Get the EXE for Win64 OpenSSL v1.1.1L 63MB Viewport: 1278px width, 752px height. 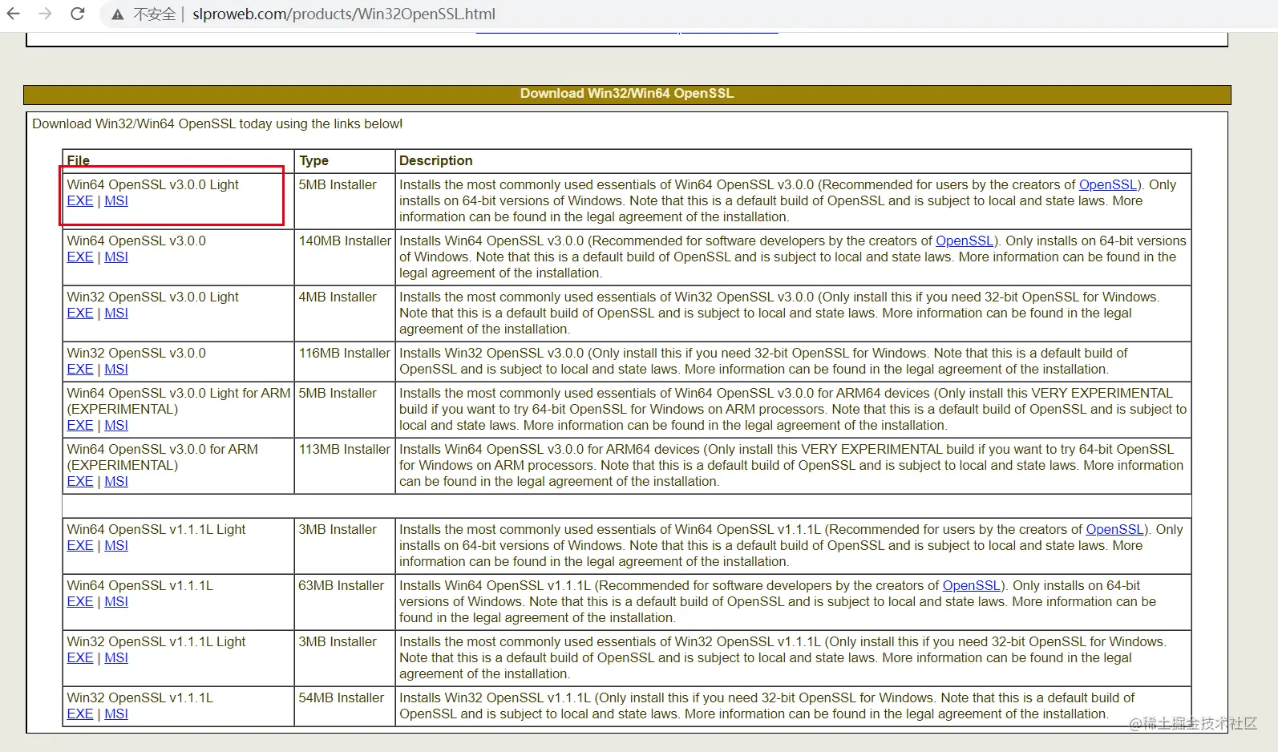click(80, 601)
